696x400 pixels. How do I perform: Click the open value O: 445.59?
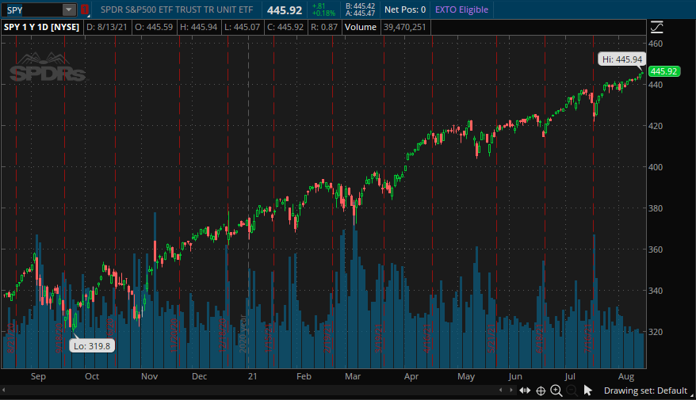(154, 27)
